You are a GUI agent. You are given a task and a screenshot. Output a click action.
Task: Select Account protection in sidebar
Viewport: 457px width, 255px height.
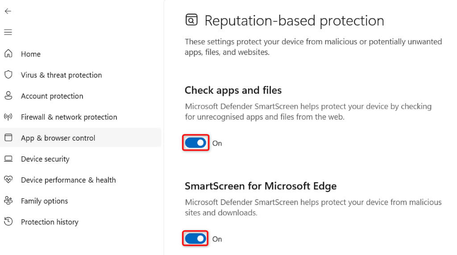(x=52, y=96)
